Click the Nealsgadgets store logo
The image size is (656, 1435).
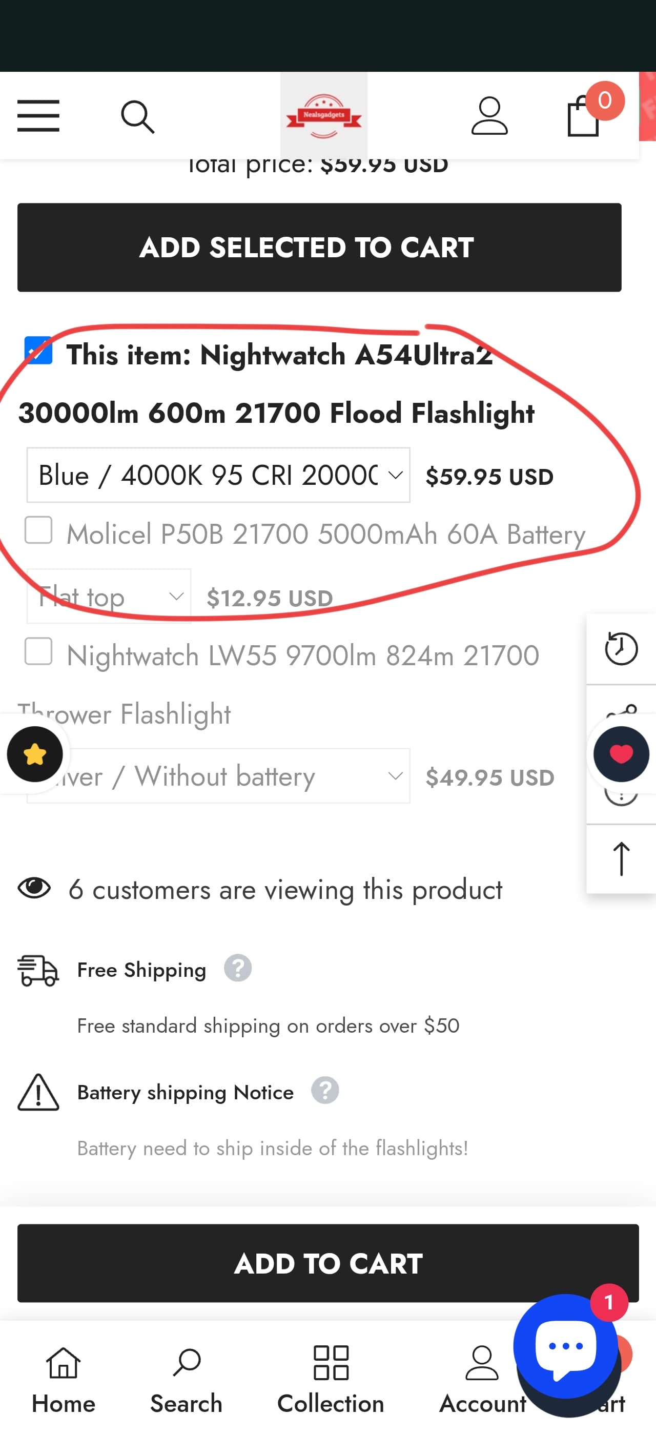coord(323,115)
